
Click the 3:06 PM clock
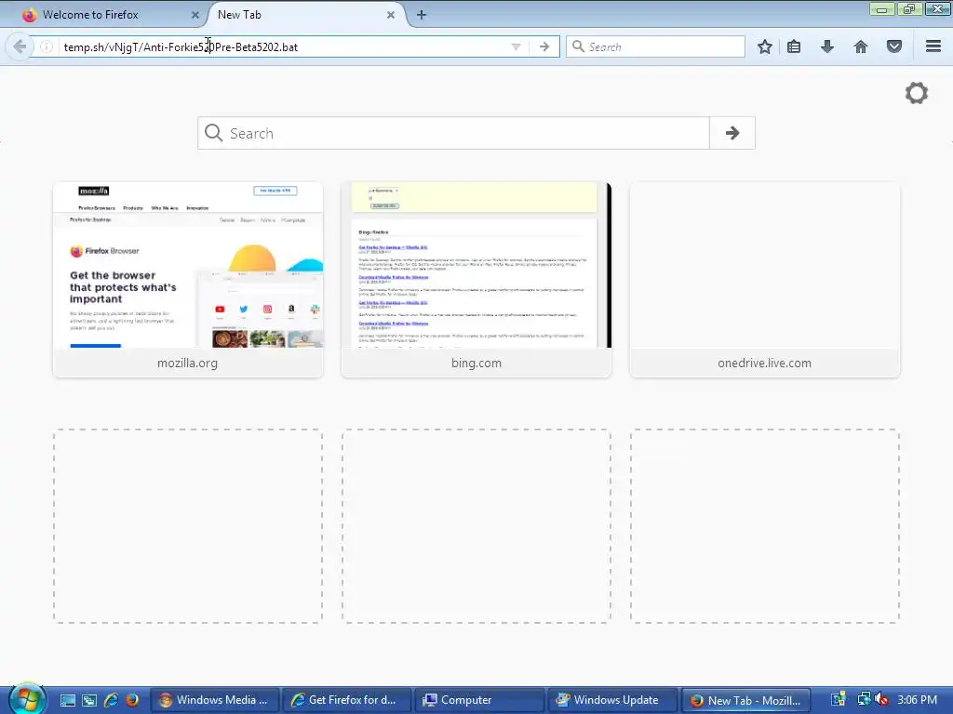[917, 700]
